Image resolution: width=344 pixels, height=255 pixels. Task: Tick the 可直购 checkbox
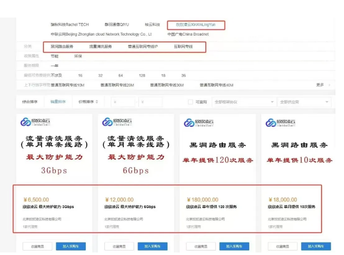(x=191, y=102)
